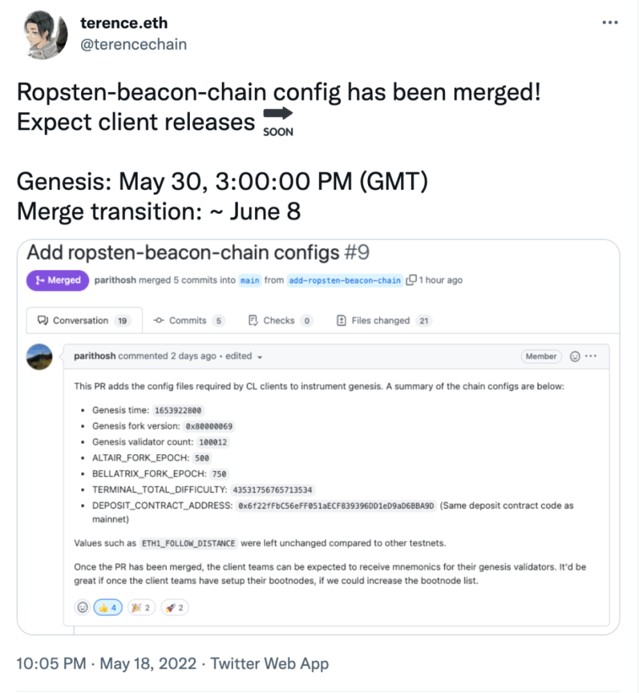Toggle the rocket reaction
Viewport: 639px width, 693px height.
(x=175, y=607)
